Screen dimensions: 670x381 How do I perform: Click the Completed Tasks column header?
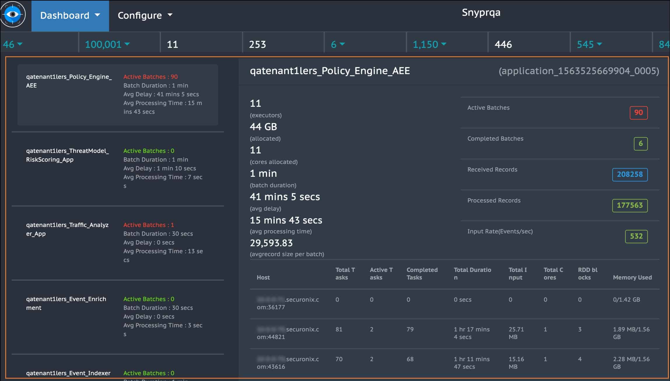pos(422,274)
